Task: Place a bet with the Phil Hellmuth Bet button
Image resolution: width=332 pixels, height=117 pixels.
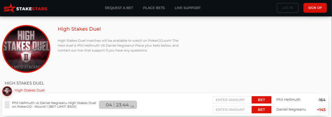Action: click(262, 100)
